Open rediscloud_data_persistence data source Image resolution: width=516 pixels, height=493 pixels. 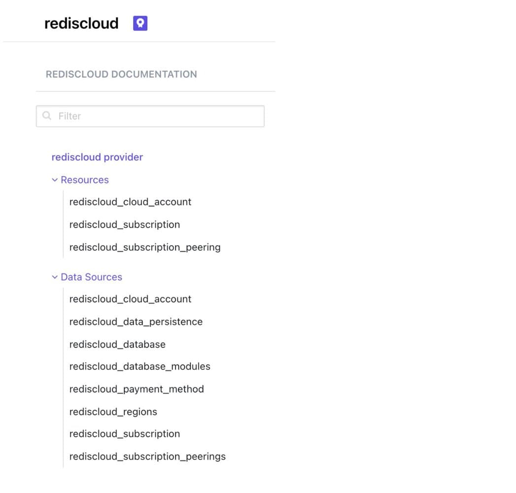point(136,322)
